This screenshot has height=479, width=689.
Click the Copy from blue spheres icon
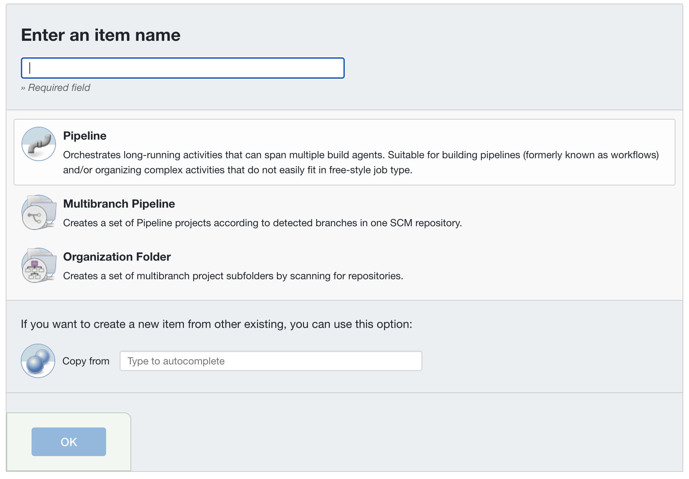(38, 361)
